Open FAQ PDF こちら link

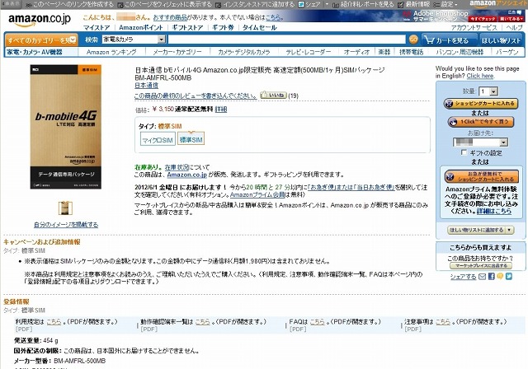tap(317, 321)
